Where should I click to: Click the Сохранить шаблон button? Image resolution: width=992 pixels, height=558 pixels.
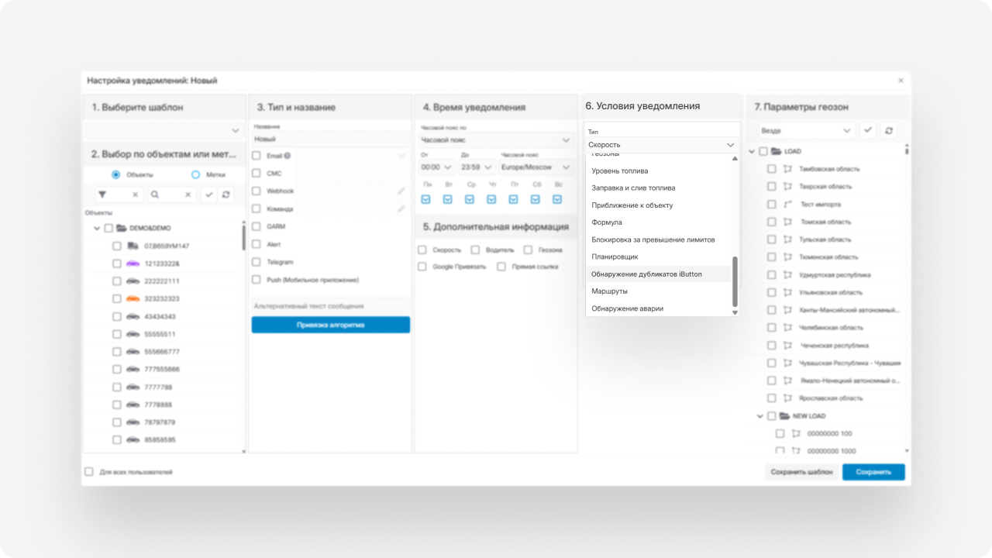click(801, 472)
